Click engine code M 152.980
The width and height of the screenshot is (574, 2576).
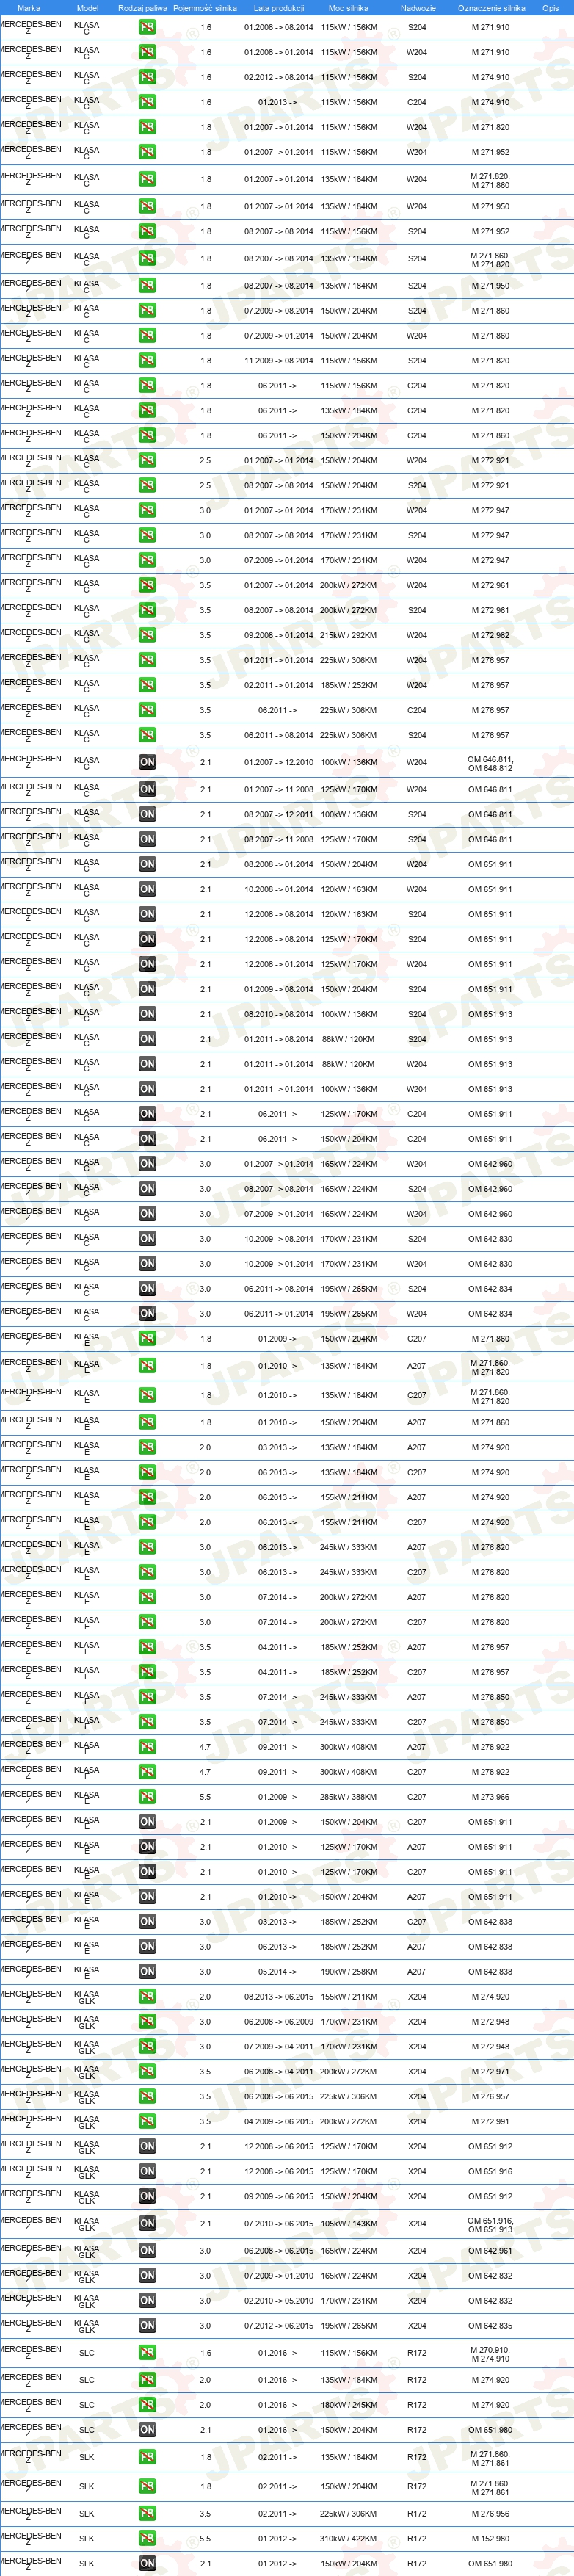pos(490,2538)
